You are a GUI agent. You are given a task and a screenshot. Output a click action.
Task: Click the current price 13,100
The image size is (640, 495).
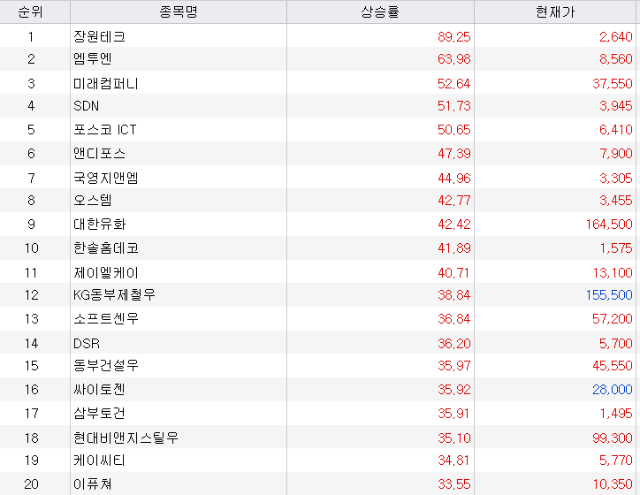coord(613,272)
